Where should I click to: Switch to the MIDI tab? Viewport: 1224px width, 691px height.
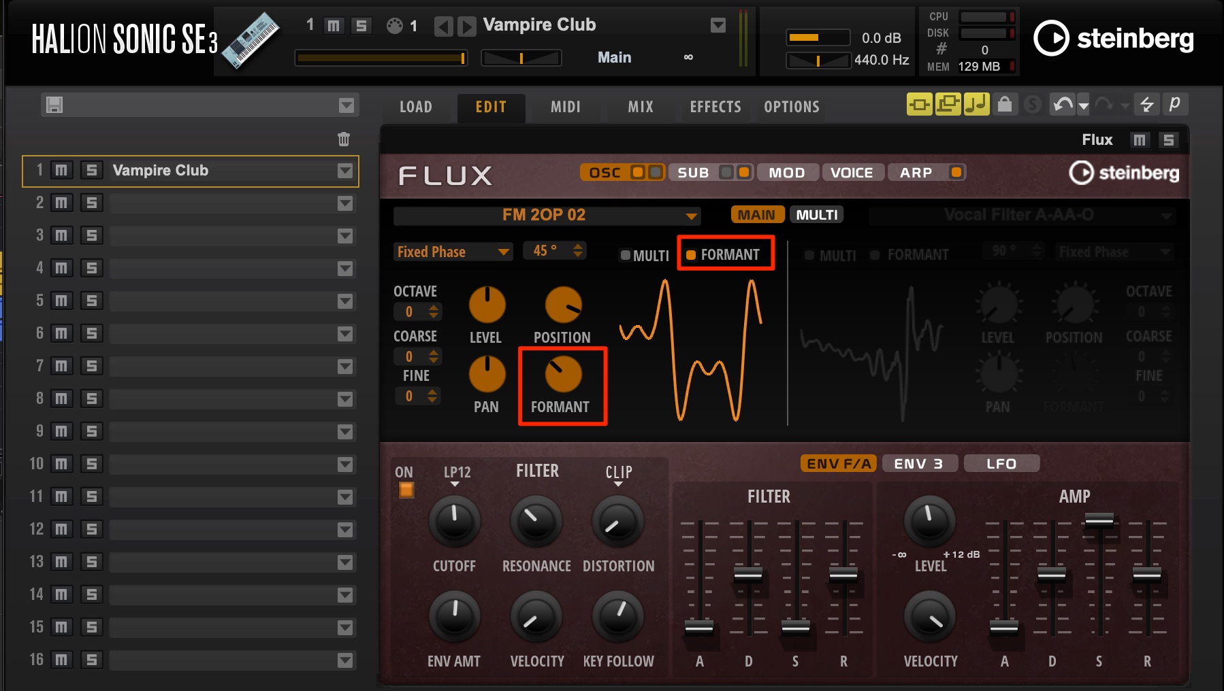point(566,107)
